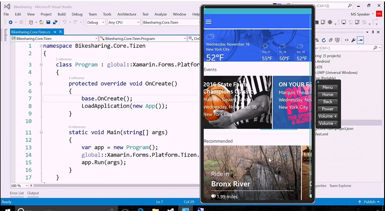Open the Debug configuration dropdown
The width and height of the screenshot is (385, 211).
pos(96,22)
